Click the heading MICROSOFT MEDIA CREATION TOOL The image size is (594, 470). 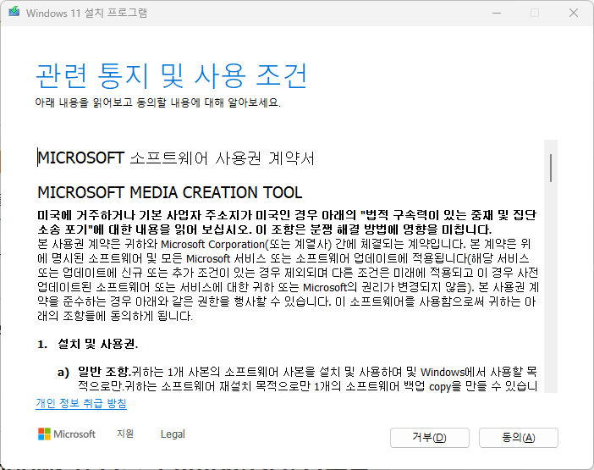(170, 192)
